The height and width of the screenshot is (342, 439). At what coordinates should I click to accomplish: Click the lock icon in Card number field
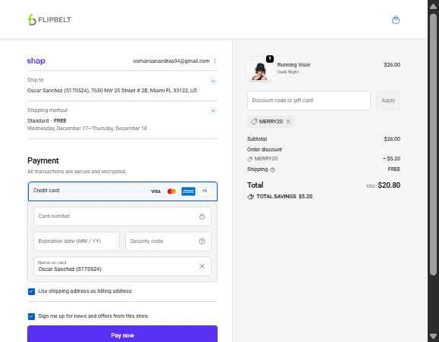click(202, 216)
